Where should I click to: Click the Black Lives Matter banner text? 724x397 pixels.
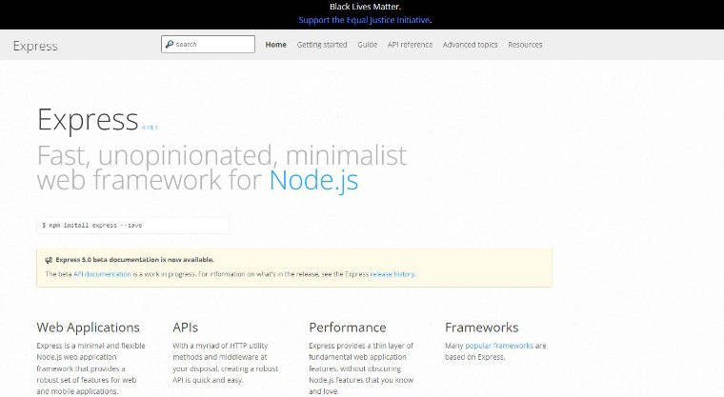tap(365, 7)
